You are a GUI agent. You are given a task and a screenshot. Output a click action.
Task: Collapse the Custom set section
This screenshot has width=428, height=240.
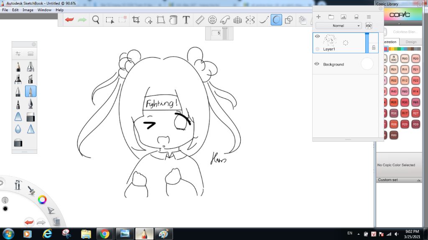[x=418, y=180]
